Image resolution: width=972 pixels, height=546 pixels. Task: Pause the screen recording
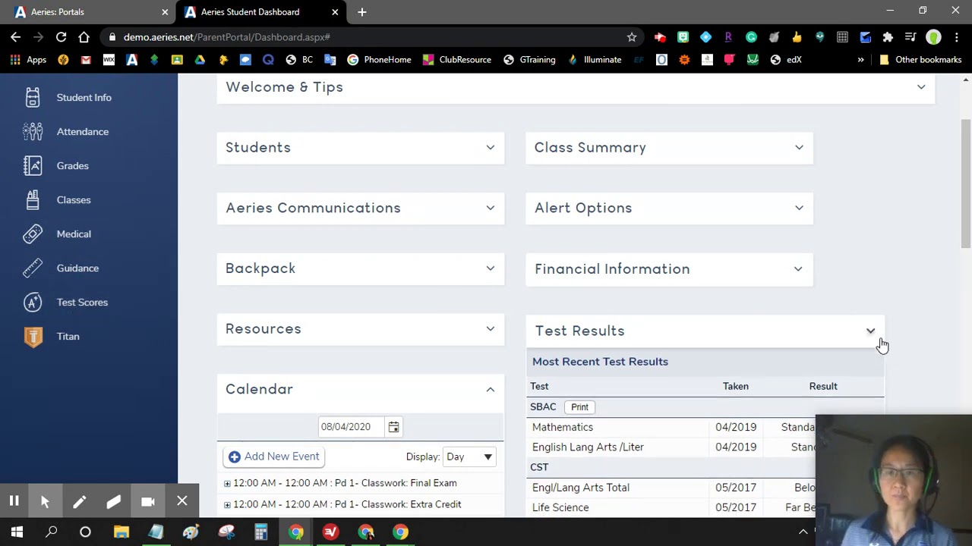click(14, 501)
